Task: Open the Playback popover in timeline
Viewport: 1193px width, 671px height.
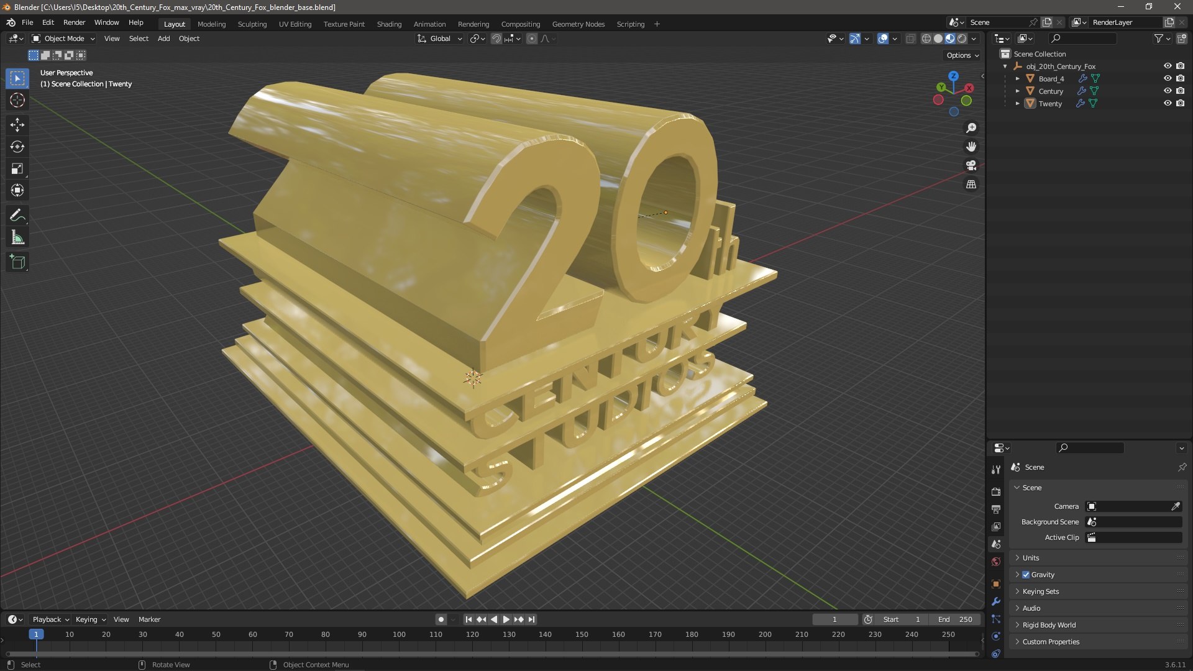Action: coord(50,619)
